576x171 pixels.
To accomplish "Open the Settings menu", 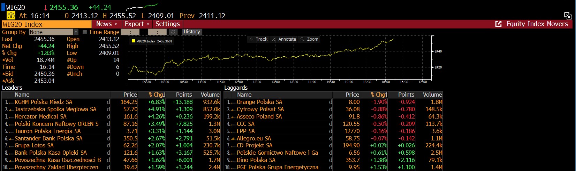I will point(168,24).
